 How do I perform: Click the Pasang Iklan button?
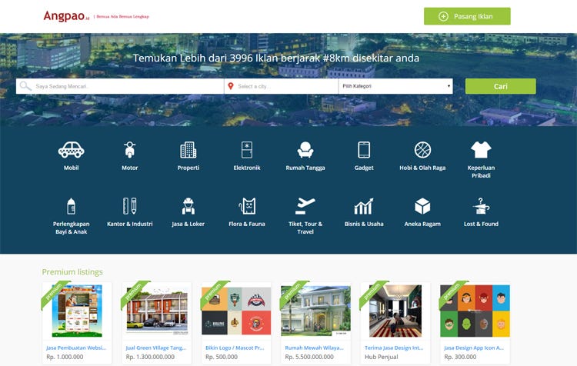(x=467, y=16)
